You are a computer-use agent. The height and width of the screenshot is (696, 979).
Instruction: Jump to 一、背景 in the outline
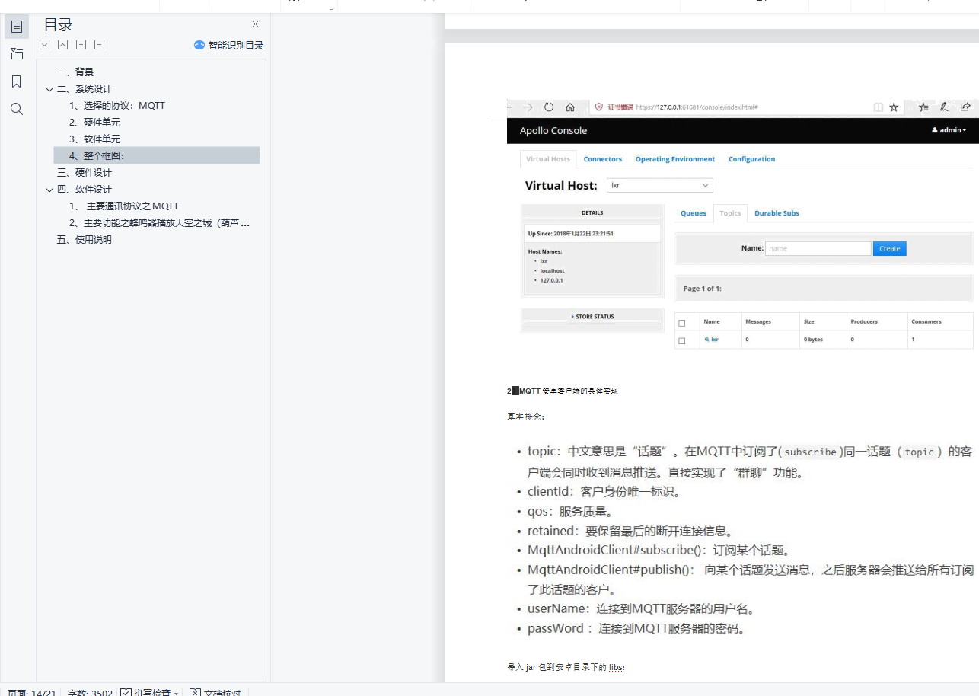pos(75,72)
